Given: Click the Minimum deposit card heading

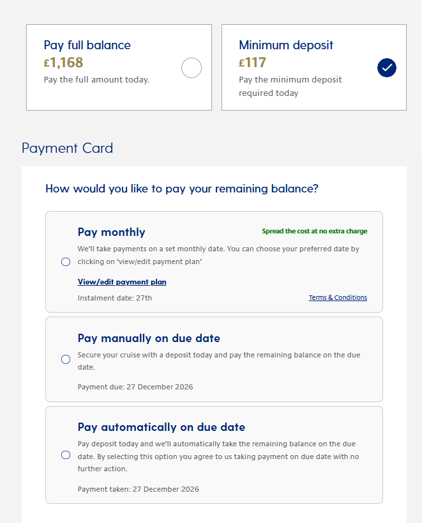Looking at the screenshot, I should click(x=286, y=45).
